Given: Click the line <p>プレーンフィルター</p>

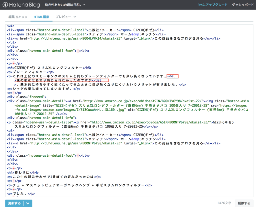Looking at the screenshot, I should (30, 72).
